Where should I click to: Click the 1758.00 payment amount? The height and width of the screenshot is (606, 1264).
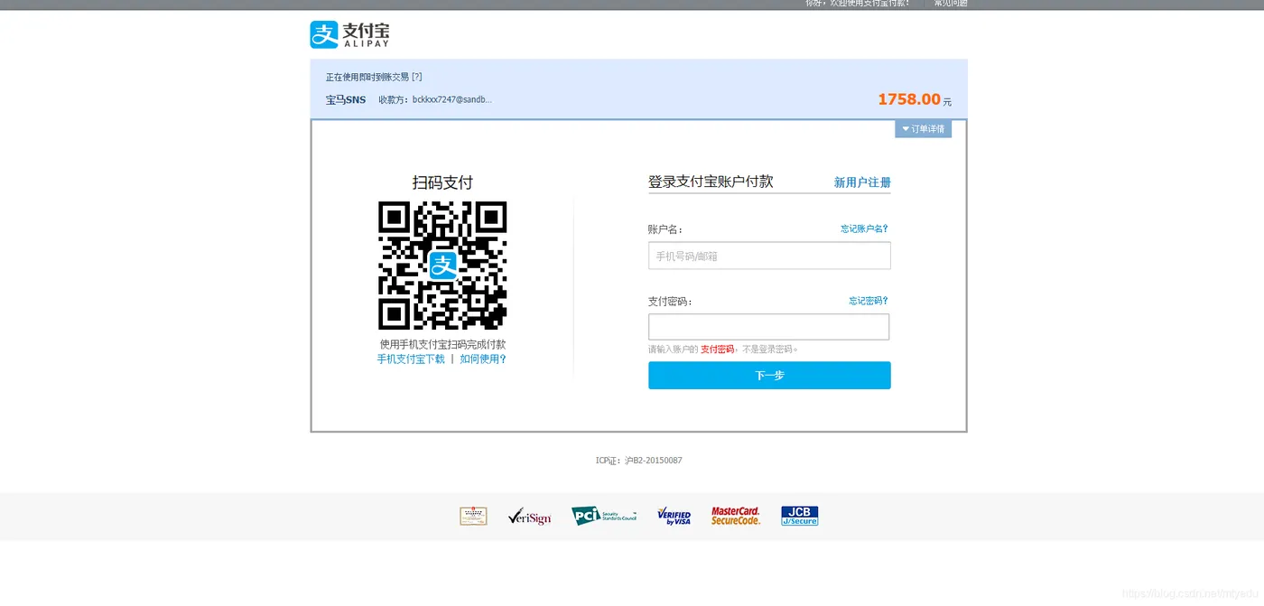[909, 99]
